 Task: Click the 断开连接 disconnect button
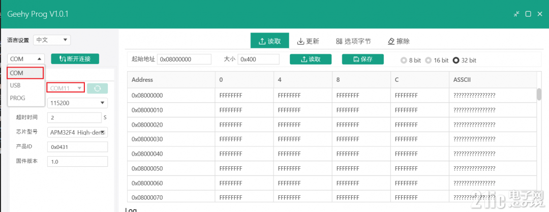75,59
